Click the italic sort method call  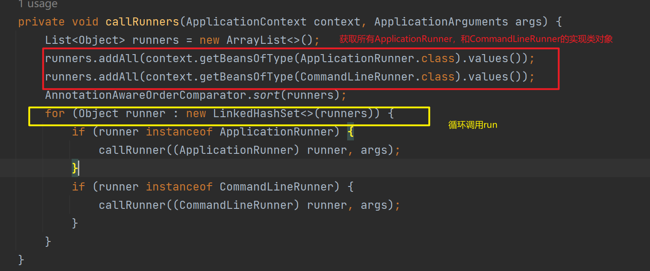coord(267,95)
